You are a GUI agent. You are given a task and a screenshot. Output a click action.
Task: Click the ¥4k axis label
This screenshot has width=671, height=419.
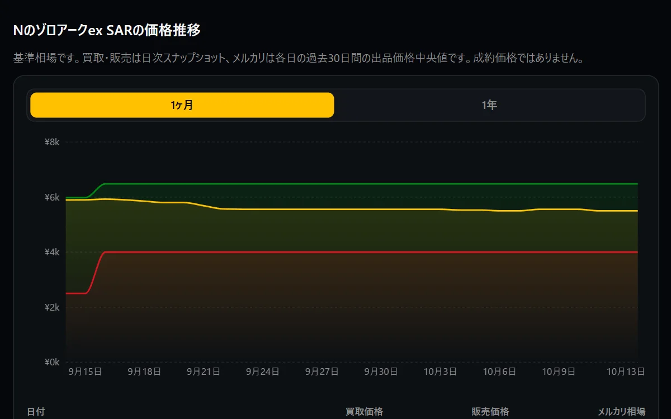pyautogui.click(x=52, y=252)
